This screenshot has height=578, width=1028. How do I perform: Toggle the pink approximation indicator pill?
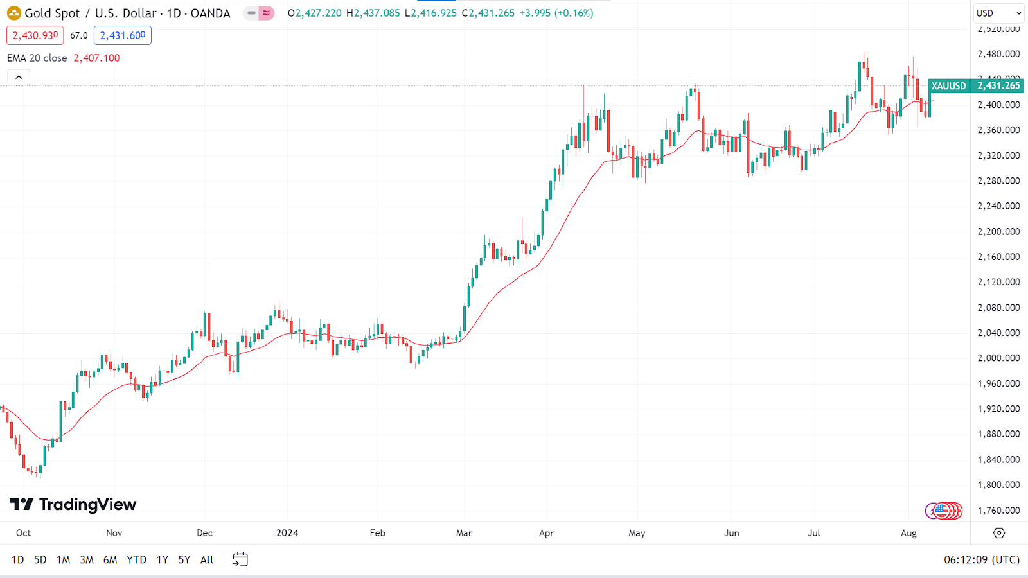click(266, 13)
